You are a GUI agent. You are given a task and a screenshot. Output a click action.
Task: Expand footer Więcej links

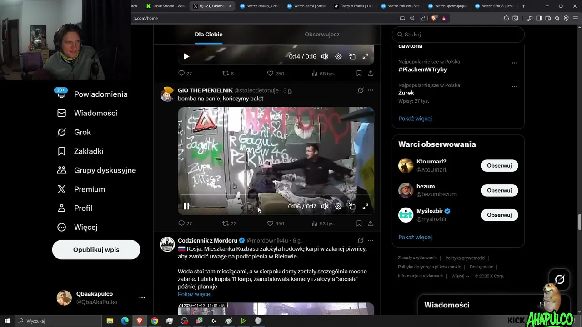click(x=460, y=276)
